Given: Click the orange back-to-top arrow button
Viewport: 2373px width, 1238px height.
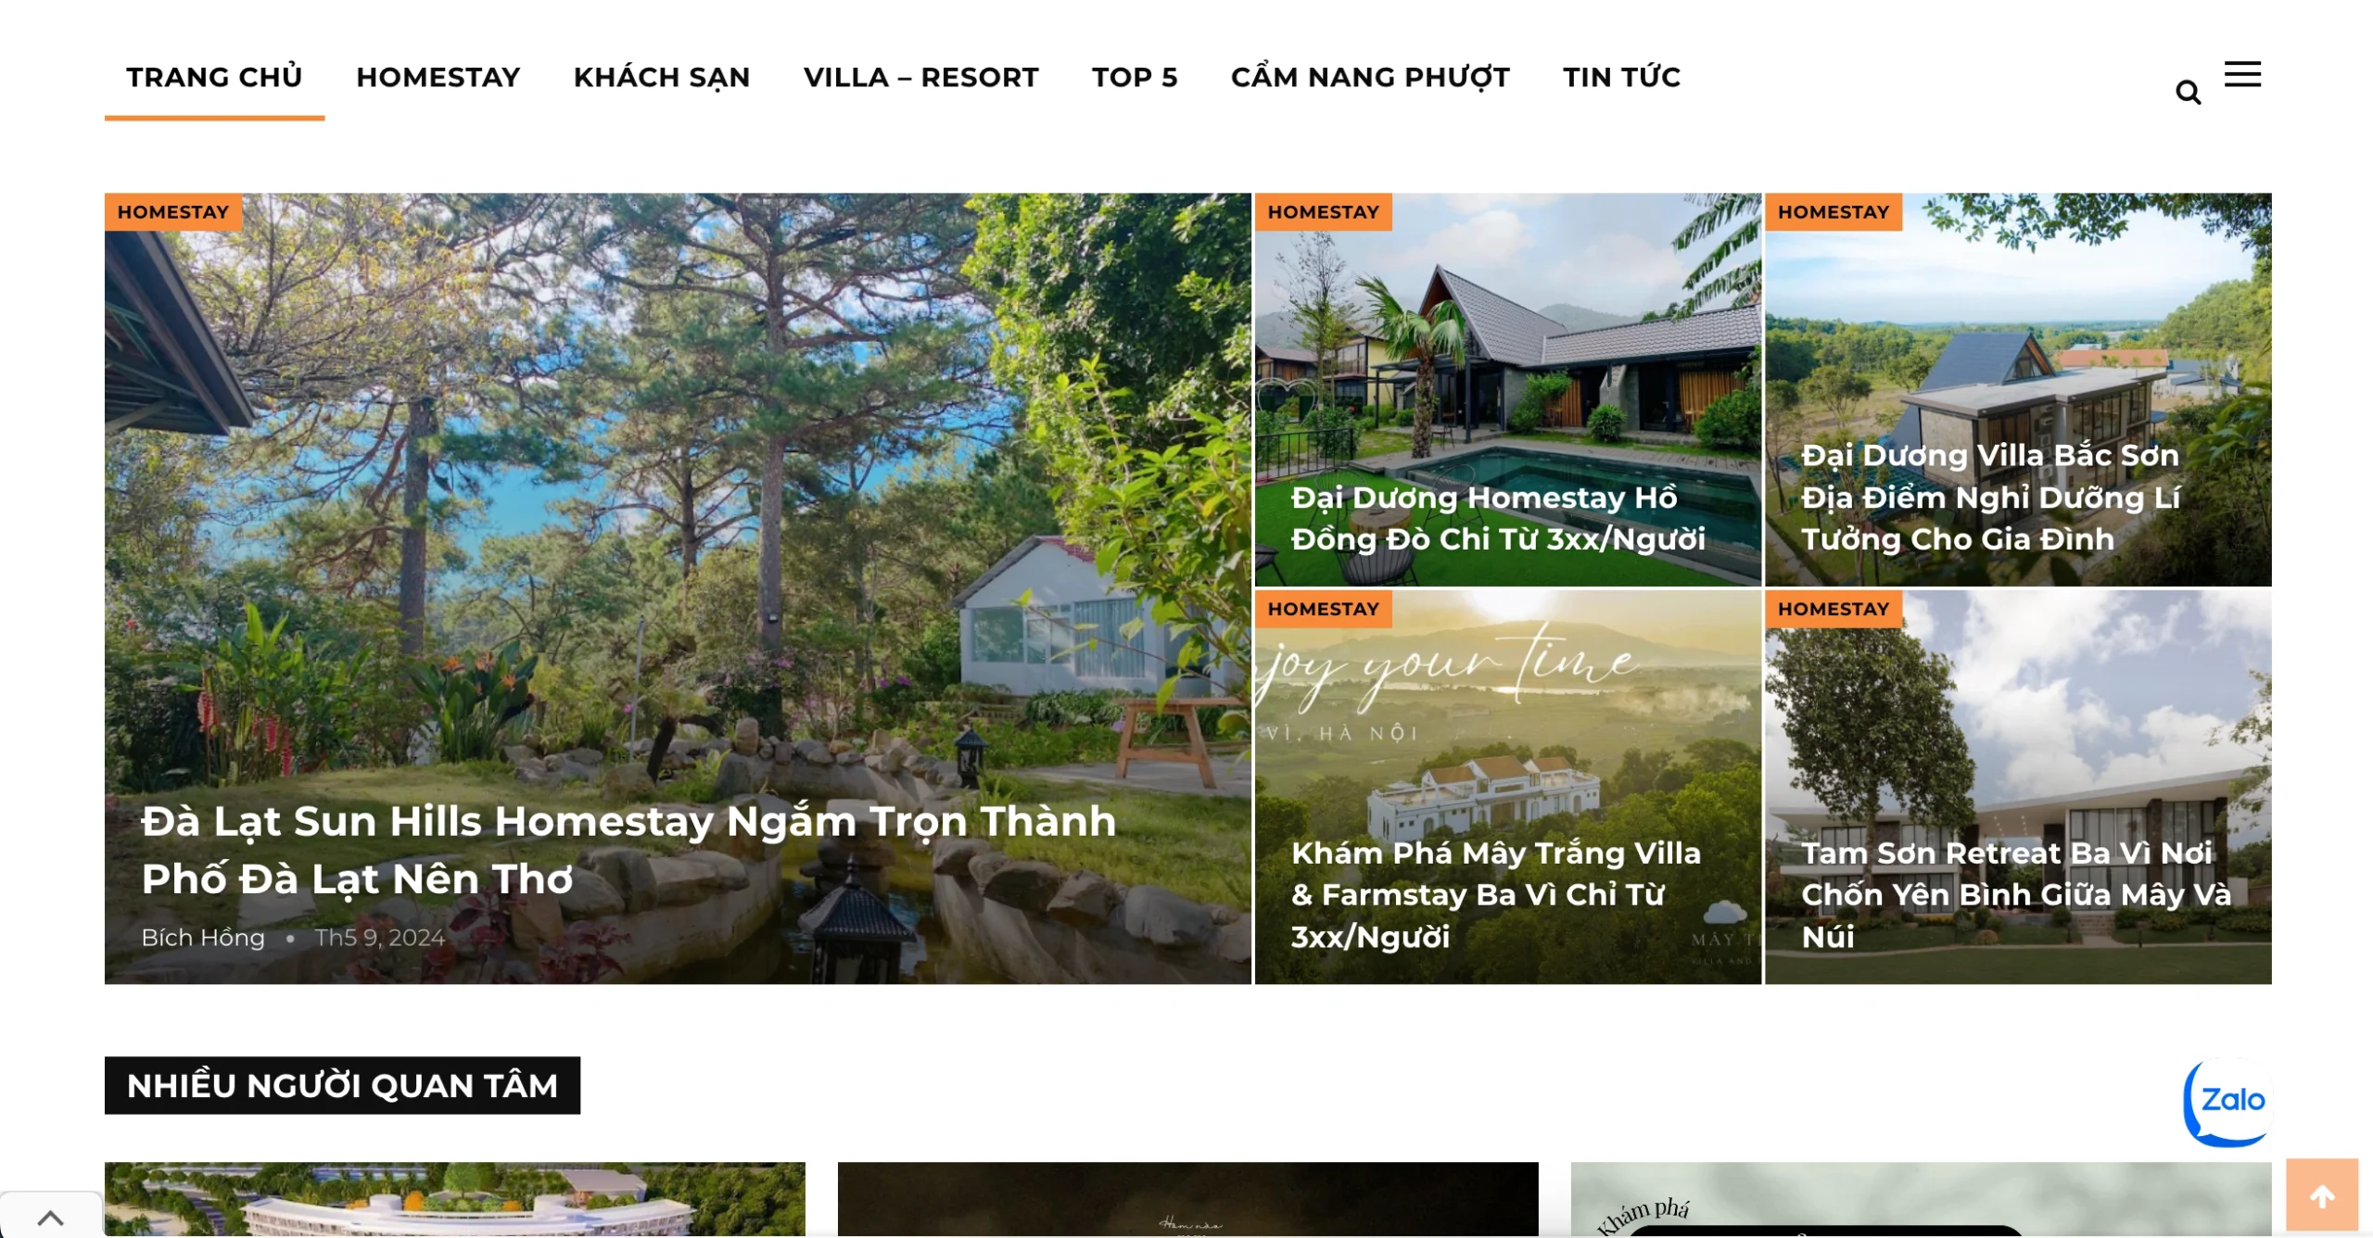Looking at the screenshot, I should [x=2321, y=1195].
